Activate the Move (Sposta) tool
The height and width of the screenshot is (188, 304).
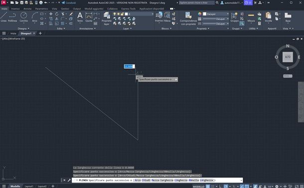[x=51, y=14]
